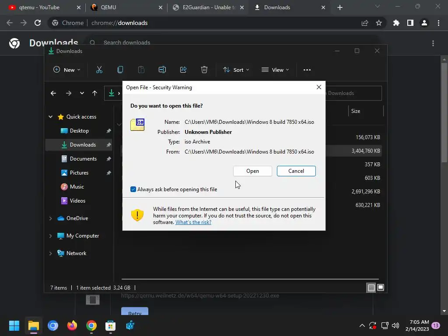Open Chrome side panel icon
This screenshot has height=336, width=448.
coord(410,23)
